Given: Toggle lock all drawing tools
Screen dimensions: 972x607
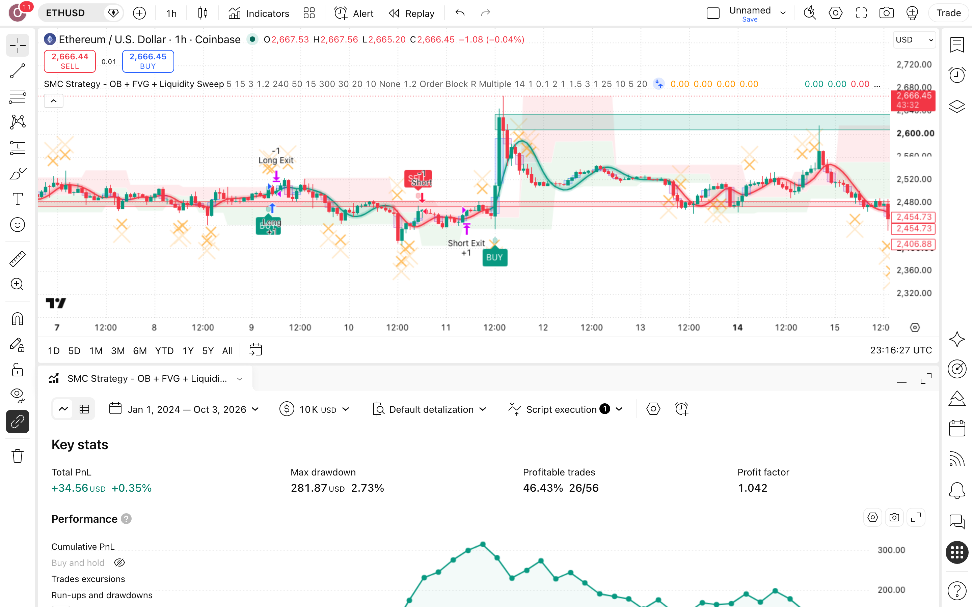Looking at the screenshot, I should (17, 370).
